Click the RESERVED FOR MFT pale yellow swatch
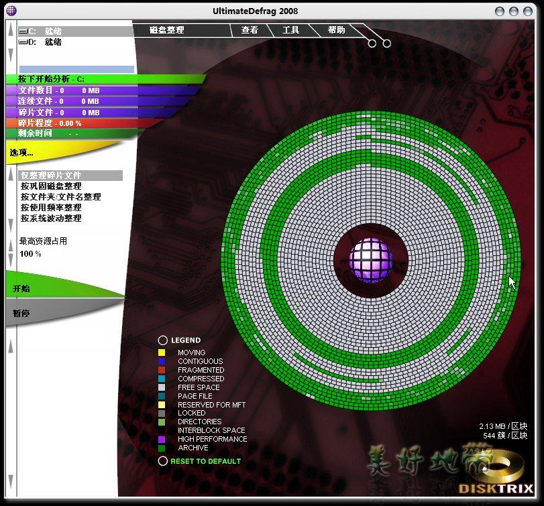Viewport: 544px width, 506px height. [x=162, y=404]
